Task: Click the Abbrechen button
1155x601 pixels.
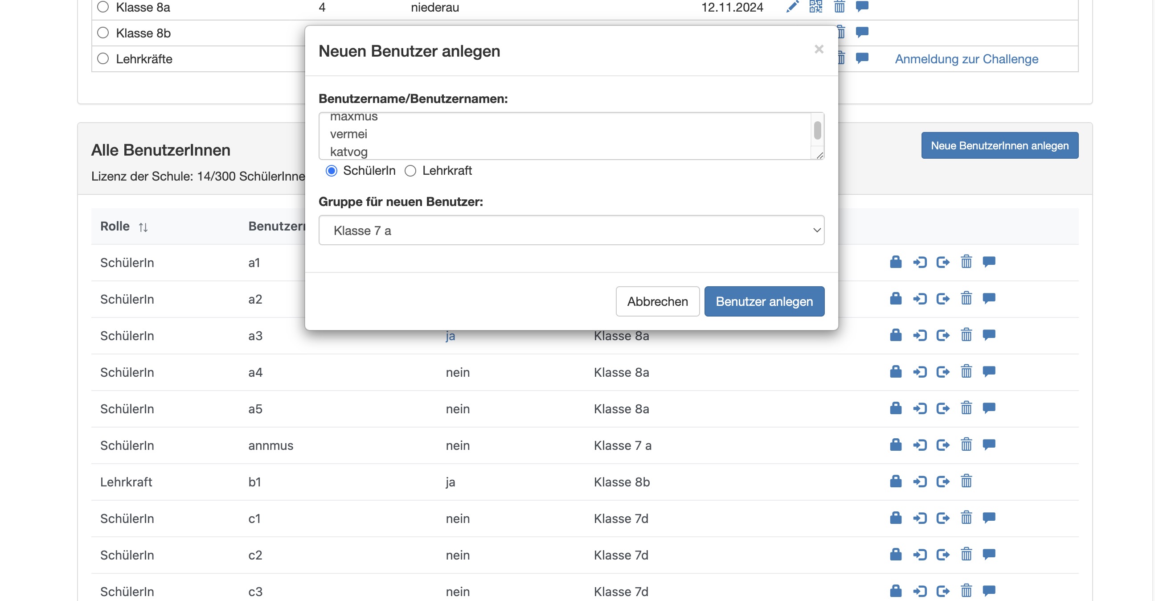Action: click(657, 301)
